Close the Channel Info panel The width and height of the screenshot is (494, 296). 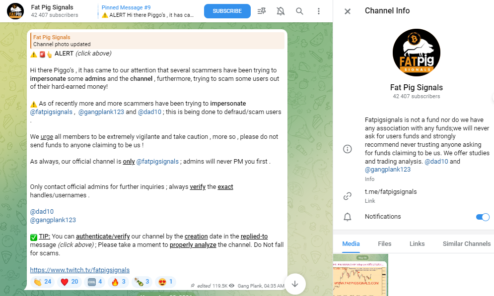(347, 10)
